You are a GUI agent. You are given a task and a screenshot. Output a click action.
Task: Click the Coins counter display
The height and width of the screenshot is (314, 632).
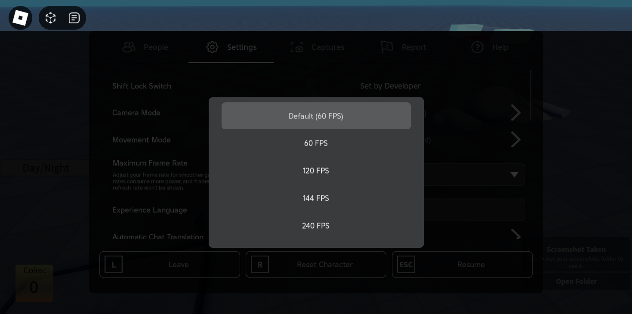click(34, 283)
